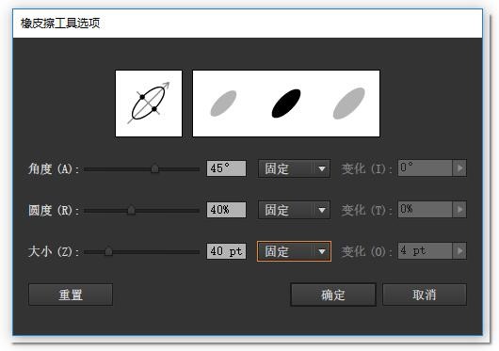Screen dimensions: 499x351
Task: Click the lower roundness handle dot on the ellipse
Action: pyautogui.click(x=154, y=109)
